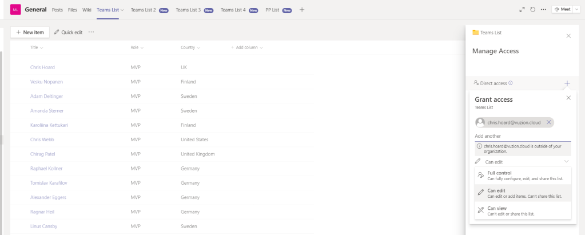This screenshot has height=235, width=585.
Task: Click the expand tab icon in top bar
Action: click(522, 10)
